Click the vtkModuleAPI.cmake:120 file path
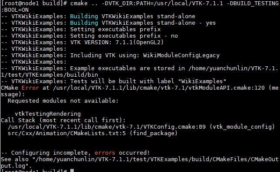The height and width of the screenshot is (172, 280). [159, 88]
